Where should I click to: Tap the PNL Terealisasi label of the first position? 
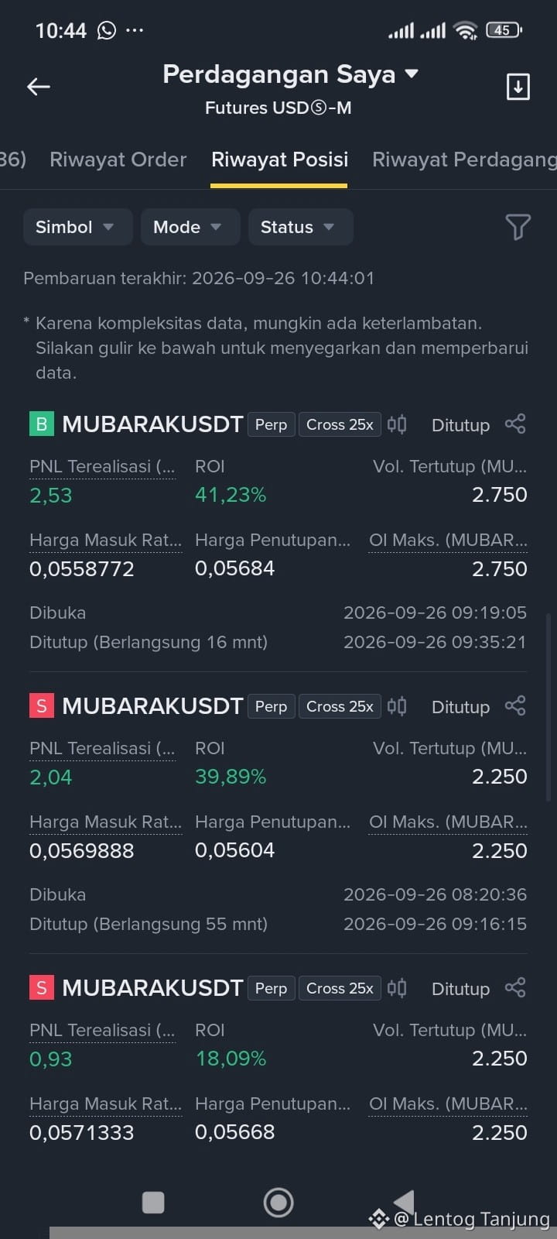102,466
